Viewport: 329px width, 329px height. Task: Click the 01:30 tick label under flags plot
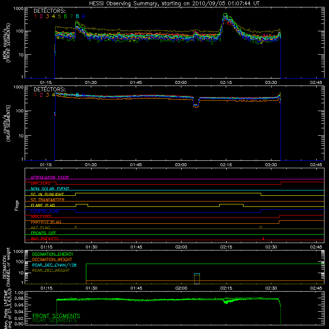(91, 247)
